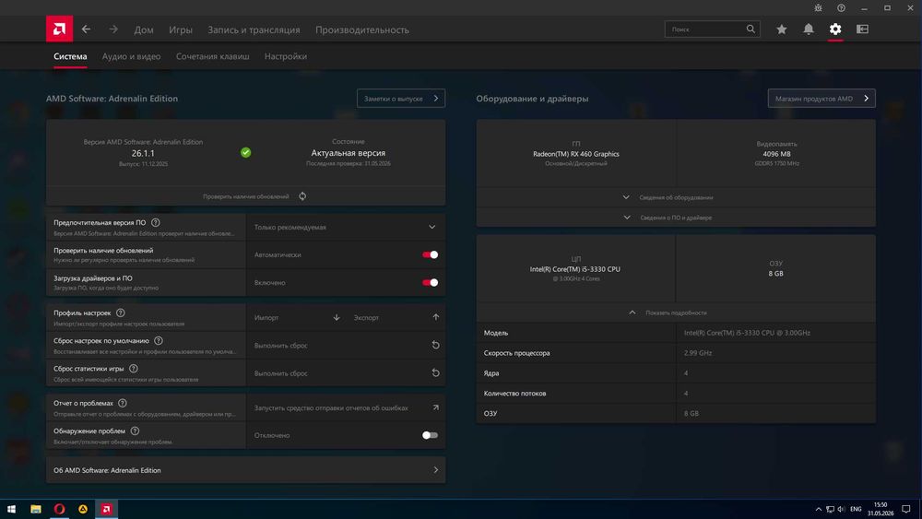
Task: Select the Система sub-tab
Action: pos(70,56)
